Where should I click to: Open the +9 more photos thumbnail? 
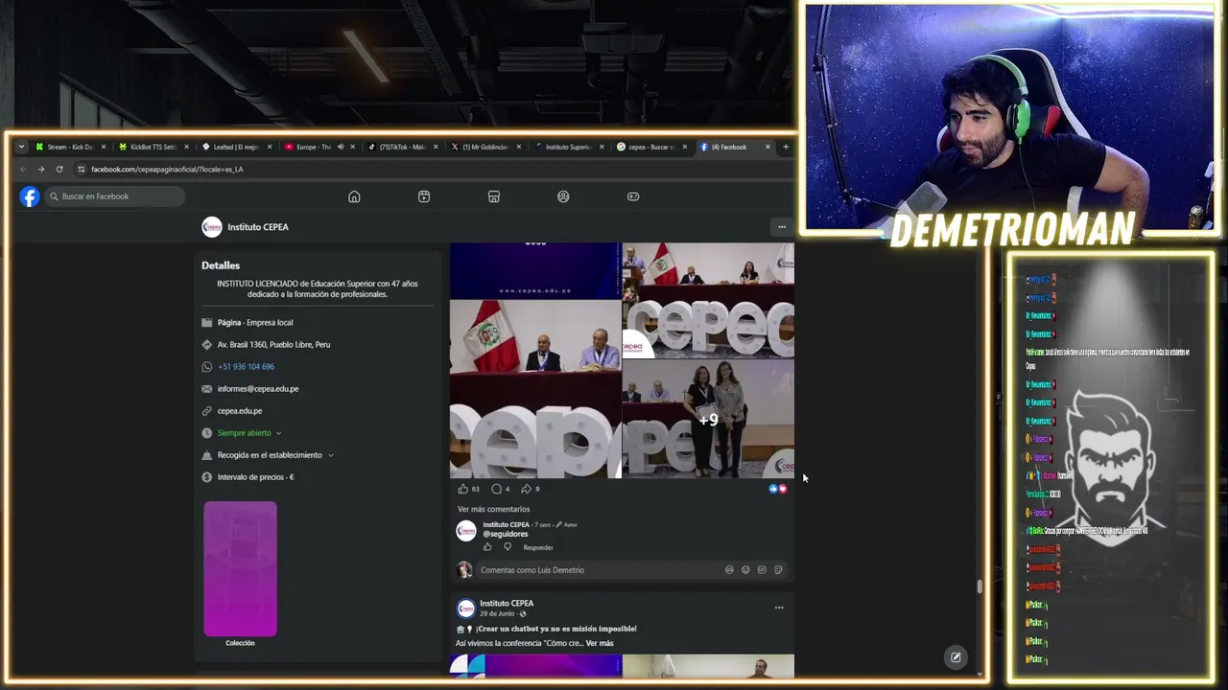[708, 419]
